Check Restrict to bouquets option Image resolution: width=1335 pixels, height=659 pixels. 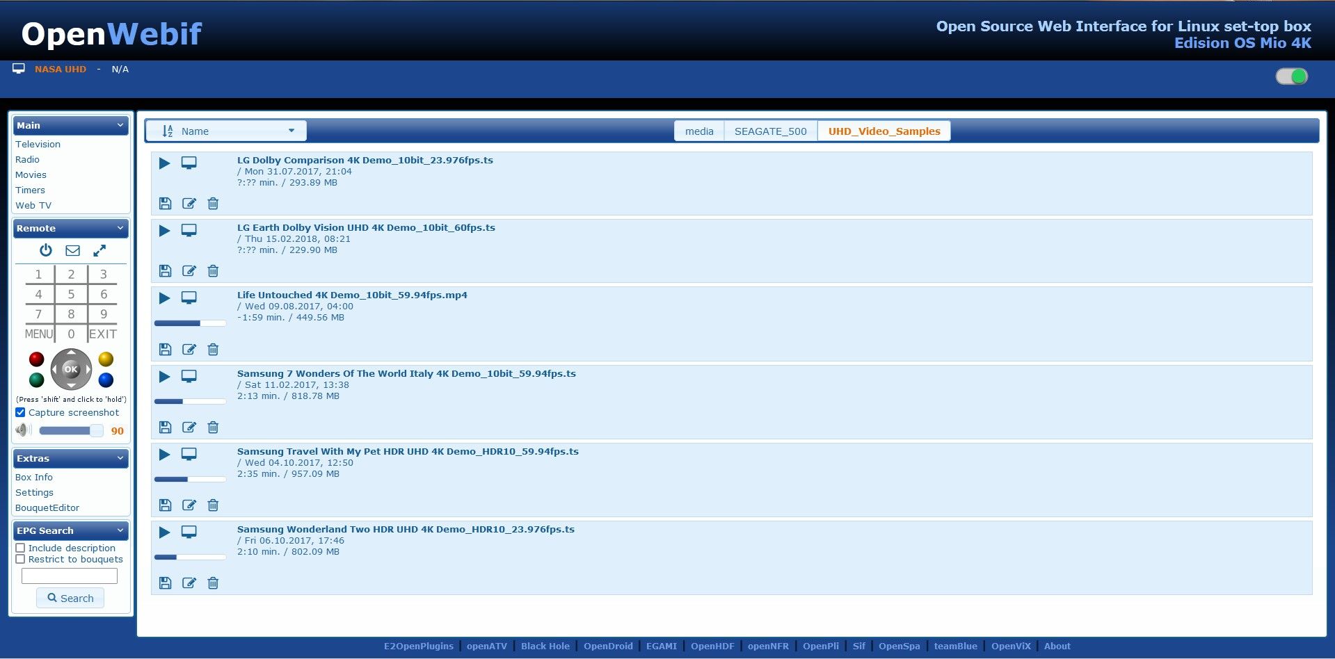click(x=20, y=559)
